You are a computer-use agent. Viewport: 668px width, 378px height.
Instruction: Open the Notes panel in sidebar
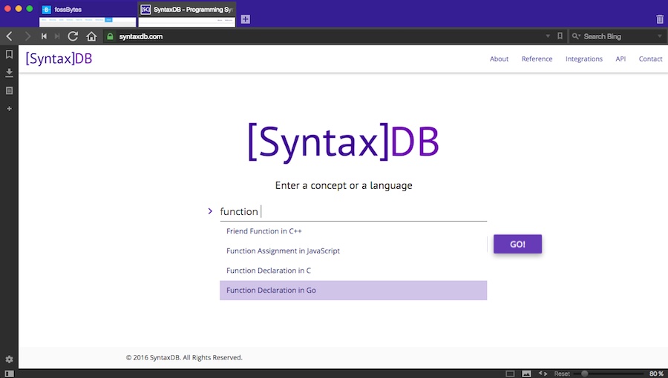point(9,90)
